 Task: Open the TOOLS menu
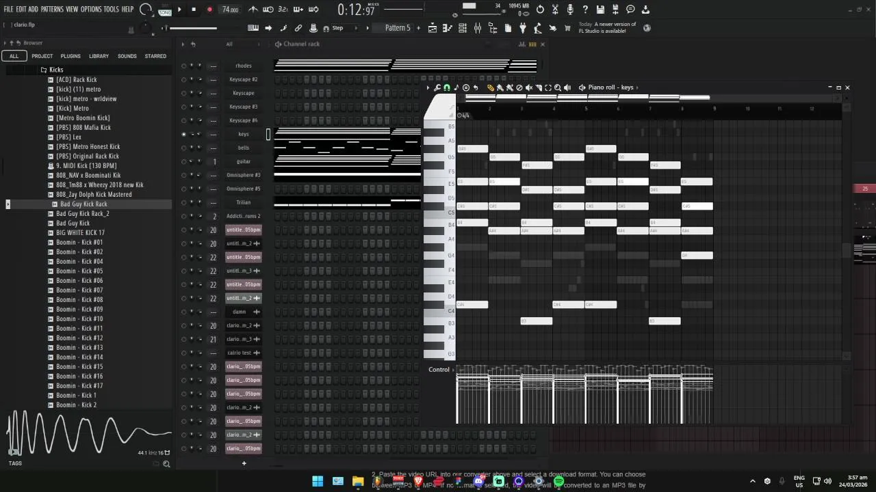(111, 10)
